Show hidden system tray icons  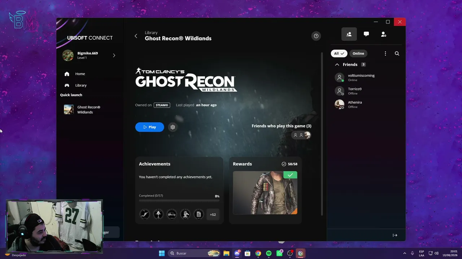(405, 253)
